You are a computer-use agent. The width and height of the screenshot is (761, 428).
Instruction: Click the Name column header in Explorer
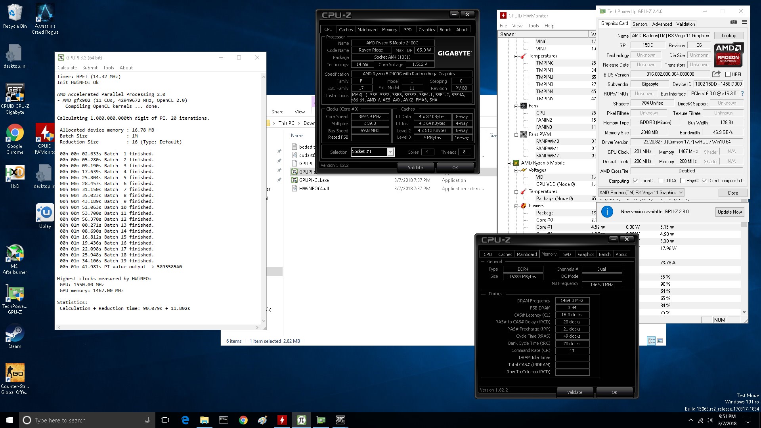[x=297, y=136]
